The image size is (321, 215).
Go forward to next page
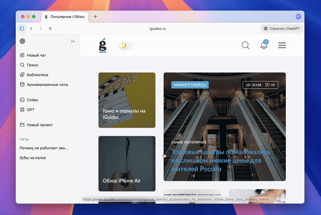(41, 28)
